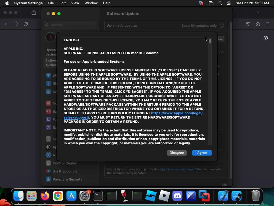Click the gear icon in browser page
Screen dimensions: 274x206
pos(266,38)
